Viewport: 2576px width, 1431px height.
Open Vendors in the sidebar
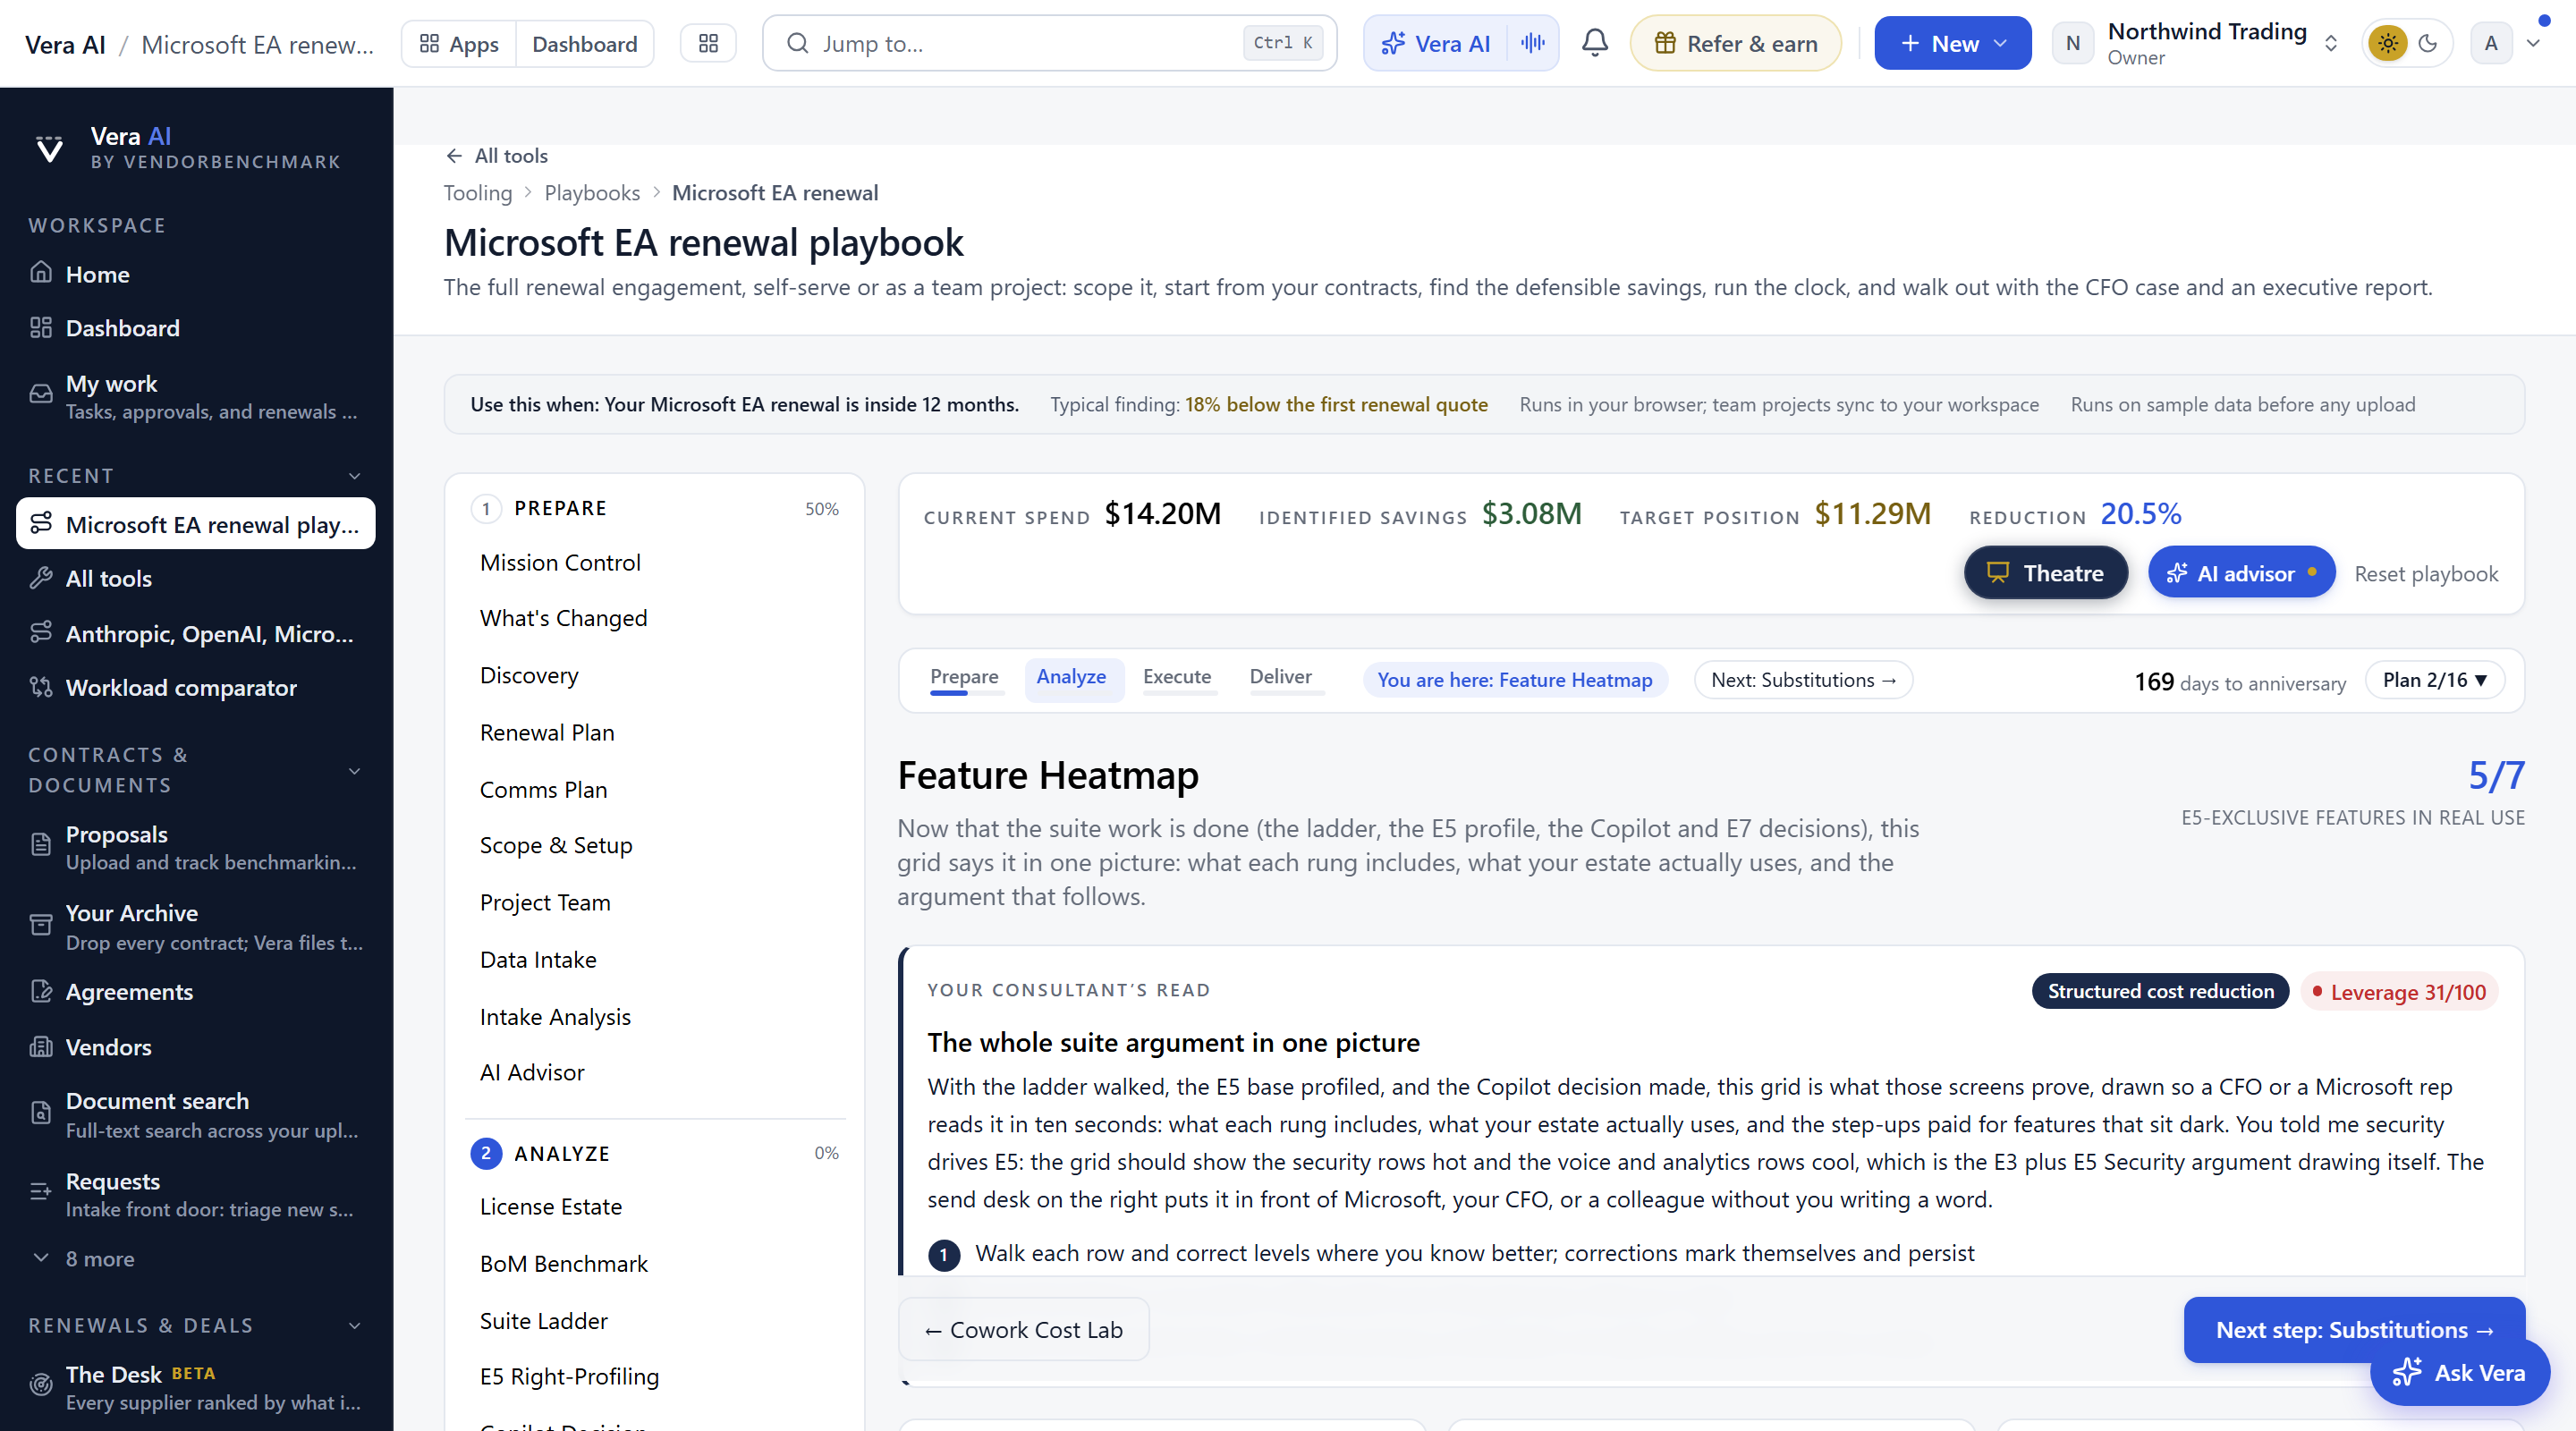pyautogui.click(x=196, y=1046)
